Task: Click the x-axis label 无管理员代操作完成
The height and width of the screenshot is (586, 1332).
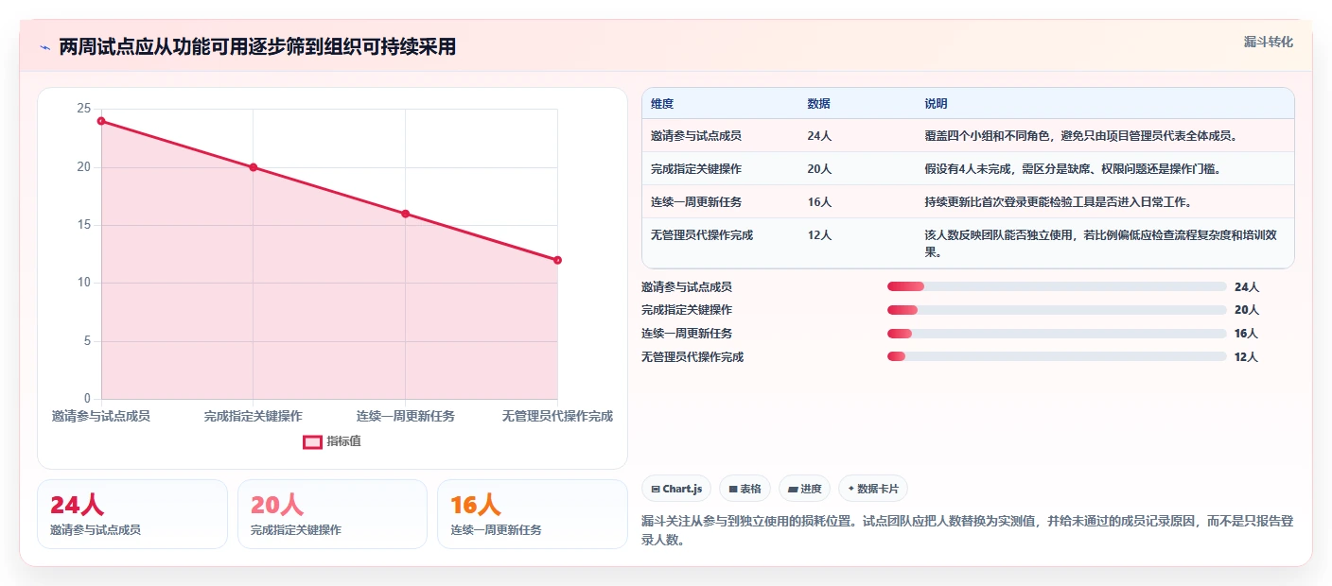Action: 557,416
